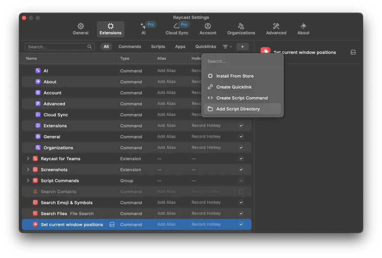Disable the Organizations command checkbox
Viewport: 382px width, 258px height.
241,148
